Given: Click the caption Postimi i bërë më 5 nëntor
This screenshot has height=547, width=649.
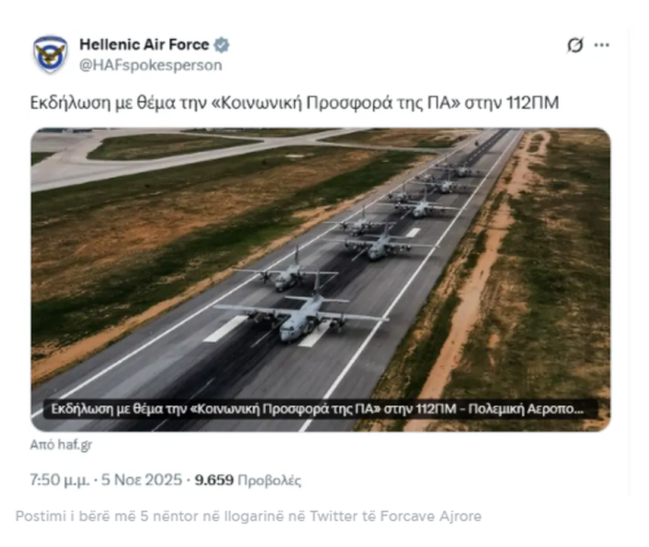Looking at the screenshot, I should click(248, 516).
